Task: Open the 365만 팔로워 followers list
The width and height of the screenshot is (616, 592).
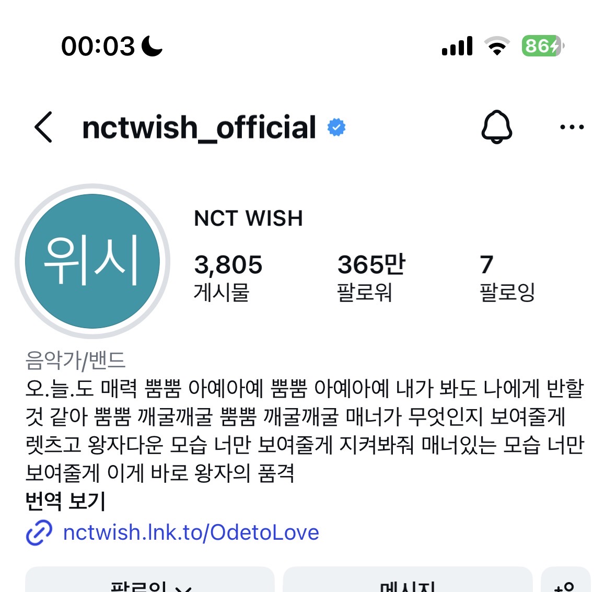Action: click(x=371, y=277)
